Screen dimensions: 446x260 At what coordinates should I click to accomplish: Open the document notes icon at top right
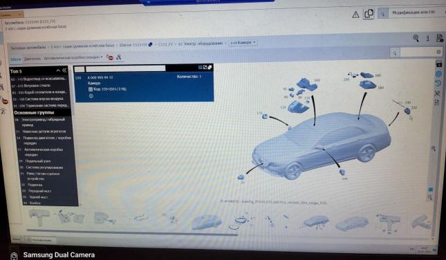tap(439, 38)
